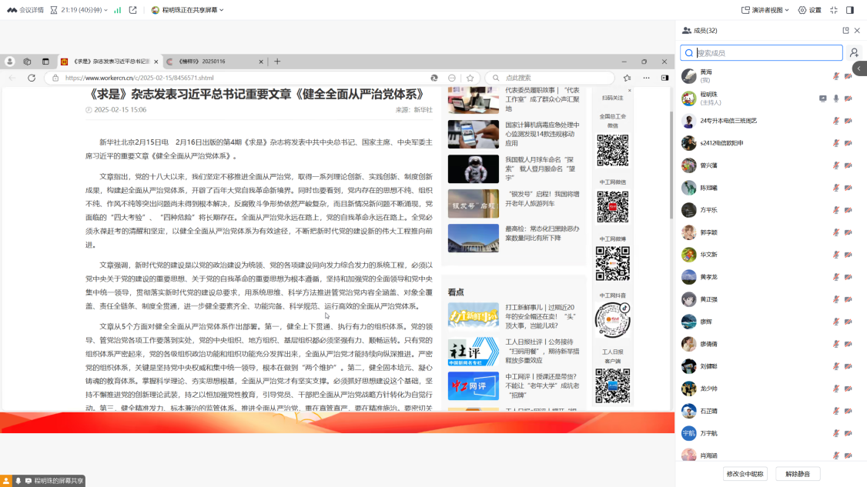
Task: Click the screen-share icon next to 程明珠
Action: pyautogui.click(x=823, y=98)
